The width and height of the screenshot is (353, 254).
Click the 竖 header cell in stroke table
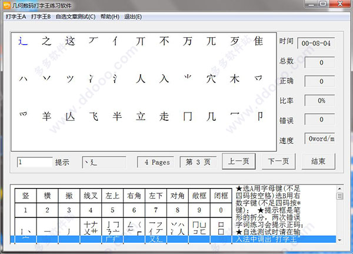click(x=26, y=196)
